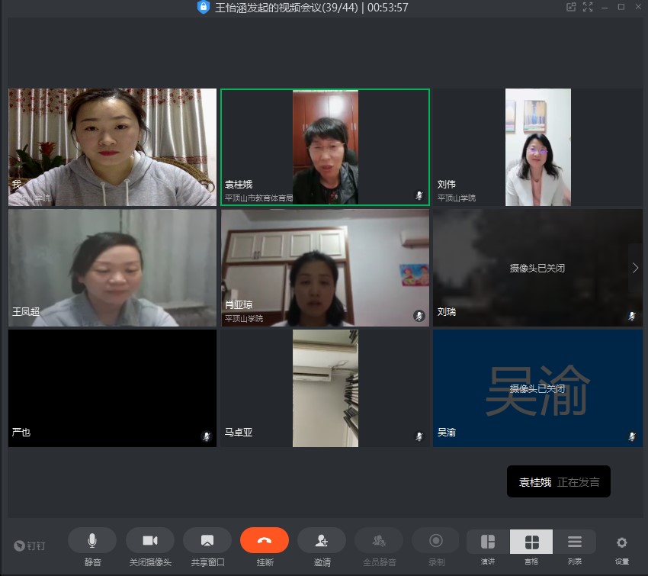
Task: Open 共享窗口 screen sharing
Action: [x=207, y=540]
